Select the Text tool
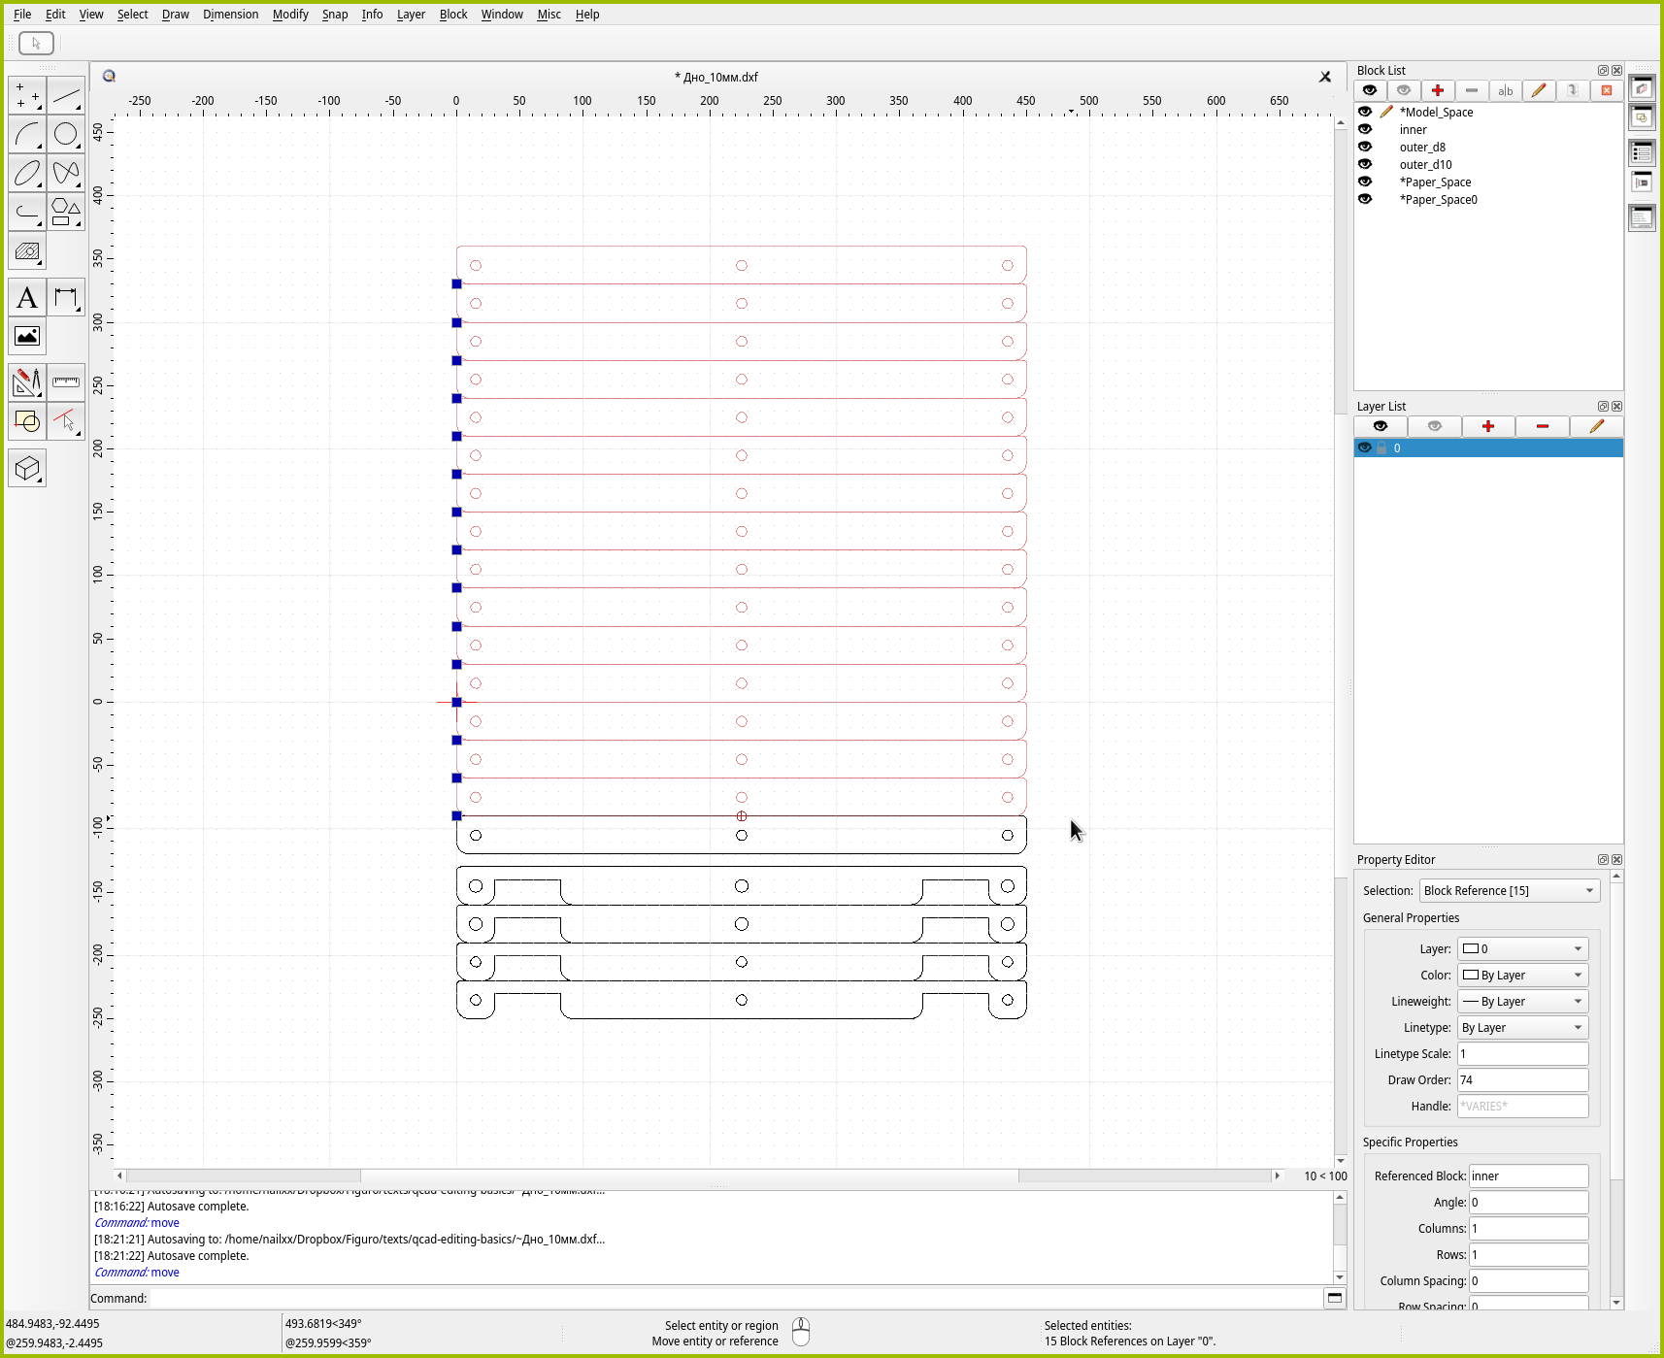This screenshot has width=1664, height=1358. [27, 298]
